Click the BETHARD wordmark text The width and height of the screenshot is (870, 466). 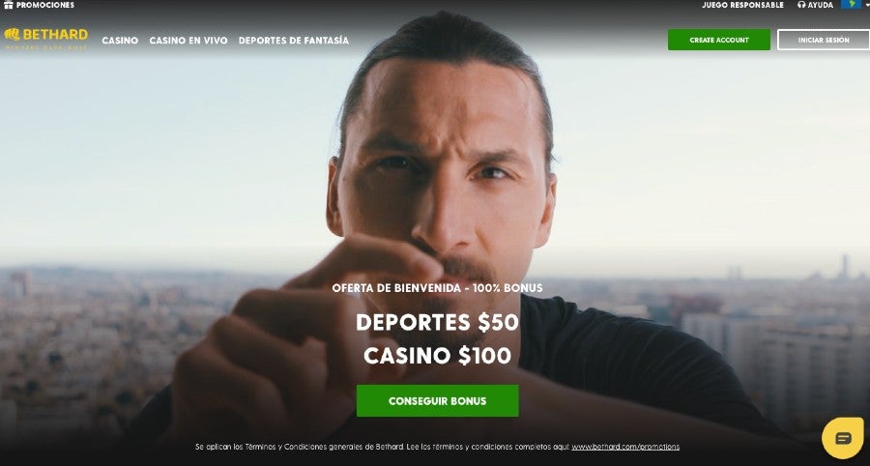pyautogui.click(x=55, y=35)
